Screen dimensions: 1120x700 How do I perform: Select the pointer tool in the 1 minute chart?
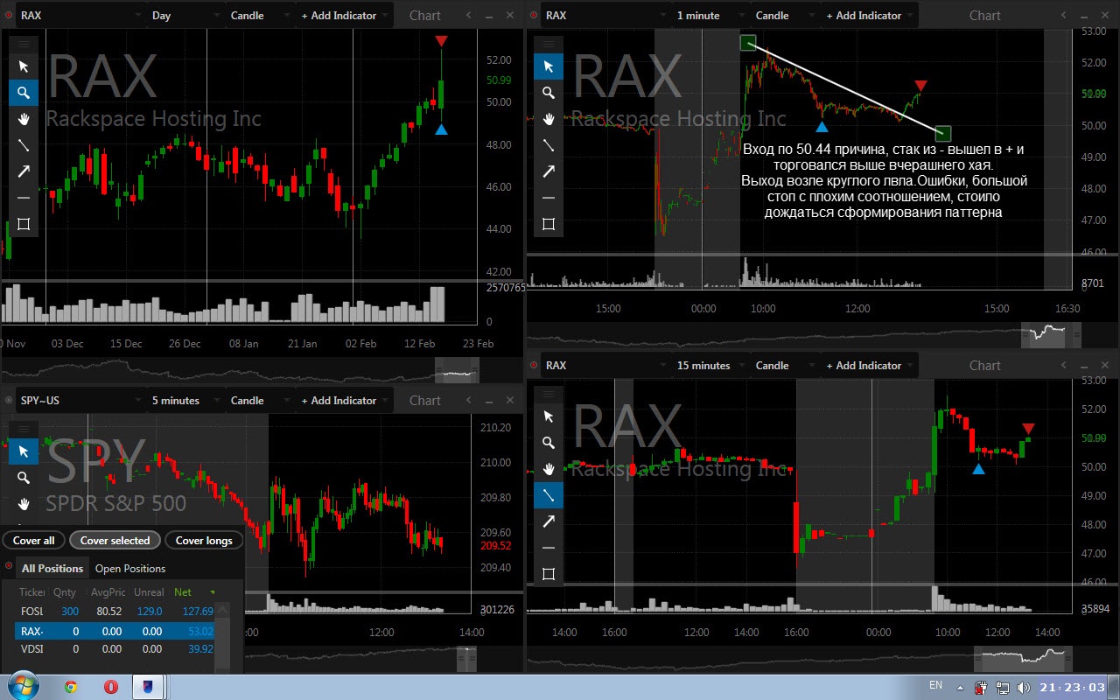[x=549, y=66]
